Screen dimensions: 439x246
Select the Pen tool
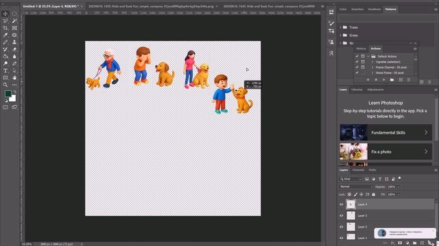(14, 64)
